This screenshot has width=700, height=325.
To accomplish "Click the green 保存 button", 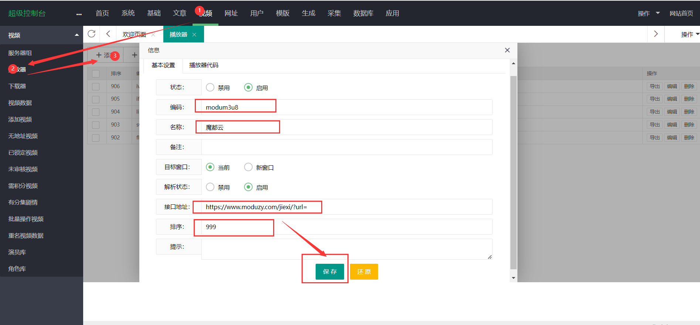I will tap(330, 272).
